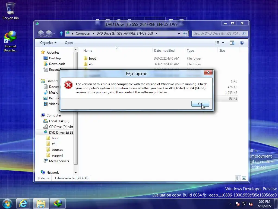Select Music library in navigation pane
The image size is (278, 209).
(53, 93)
